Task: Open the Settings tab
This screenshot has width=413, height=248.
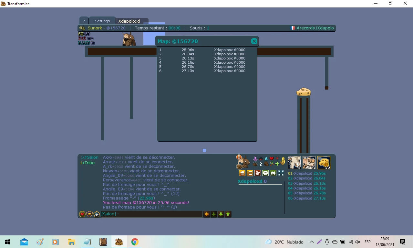Action: click(x=102, y=21)
